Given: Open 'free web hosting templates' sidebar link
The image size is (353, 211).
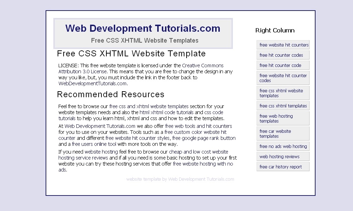Looking at the screenshot, I should tap(283, 118).
